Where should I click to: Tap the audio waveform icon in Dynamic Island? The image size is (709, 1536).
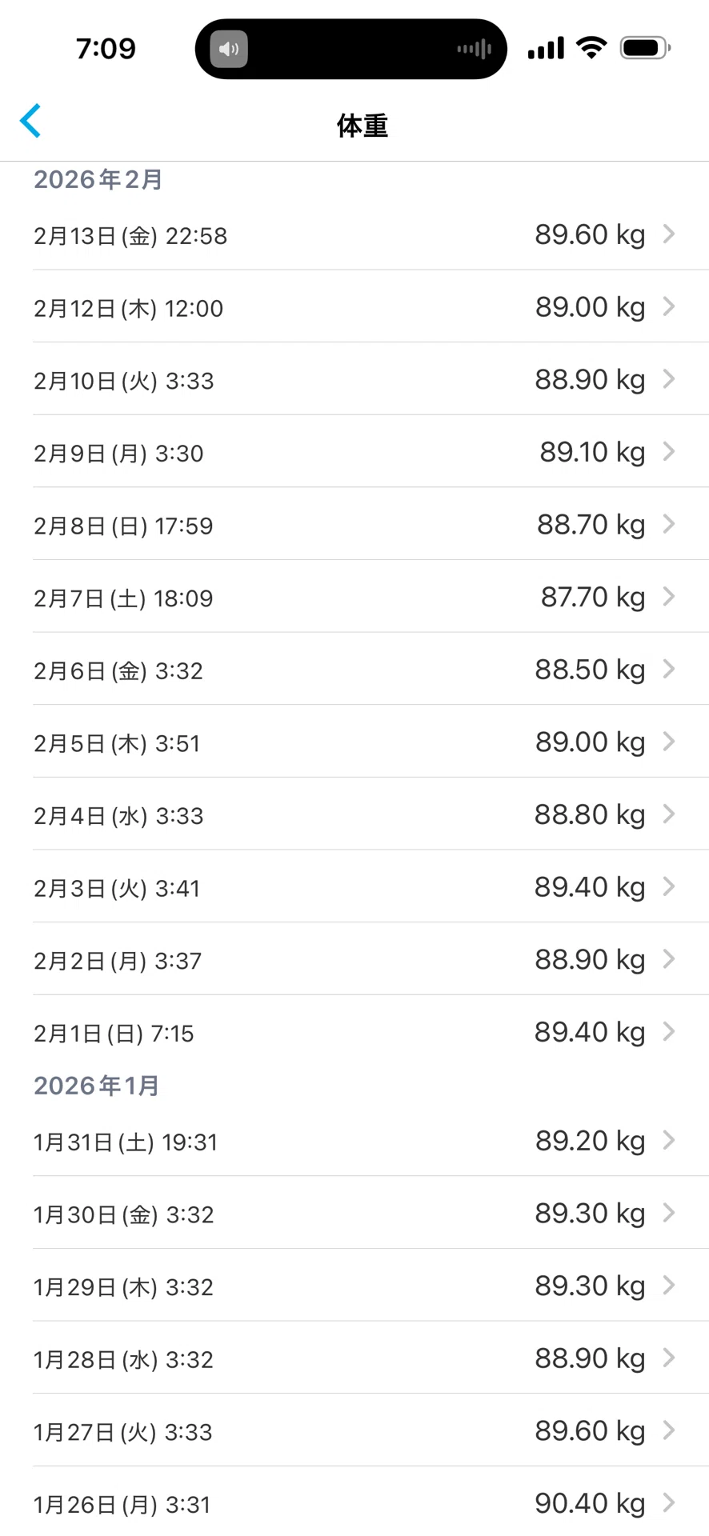coord(474,49)
